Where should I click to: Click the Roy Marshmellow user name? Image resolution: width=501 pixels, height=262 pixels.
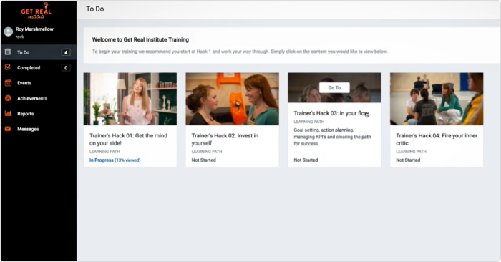pos(34,29)
